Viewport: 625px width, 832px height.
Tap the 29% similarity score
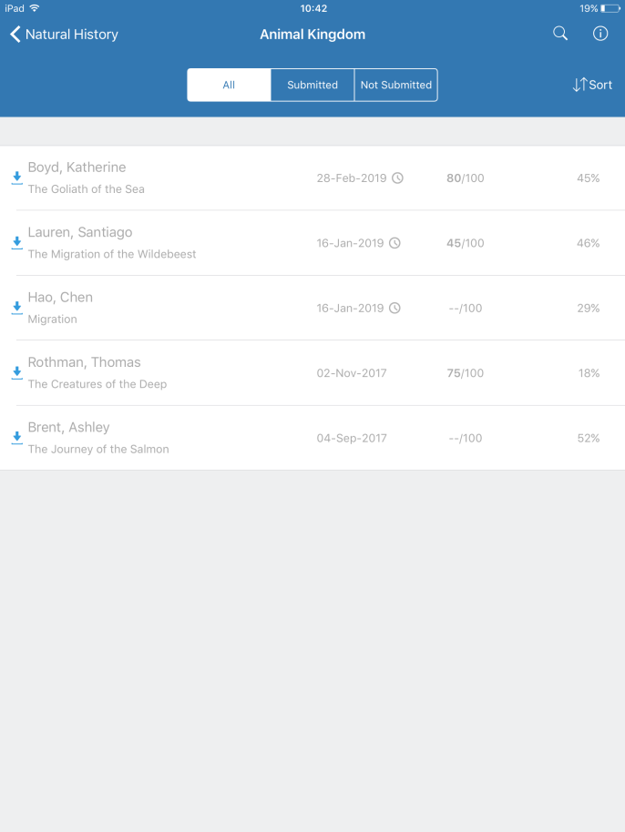coord(589,309)
